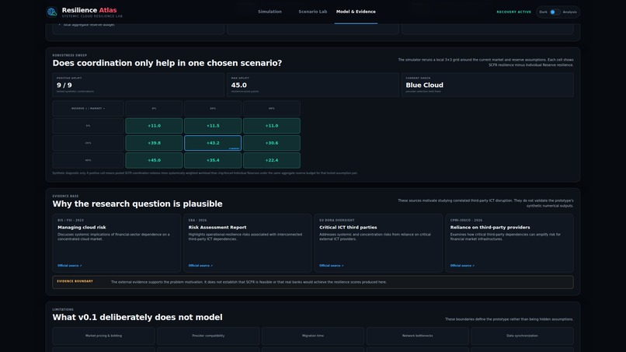
Task: Open Official source link for Managing cloud risk
Action: [69, 265]
